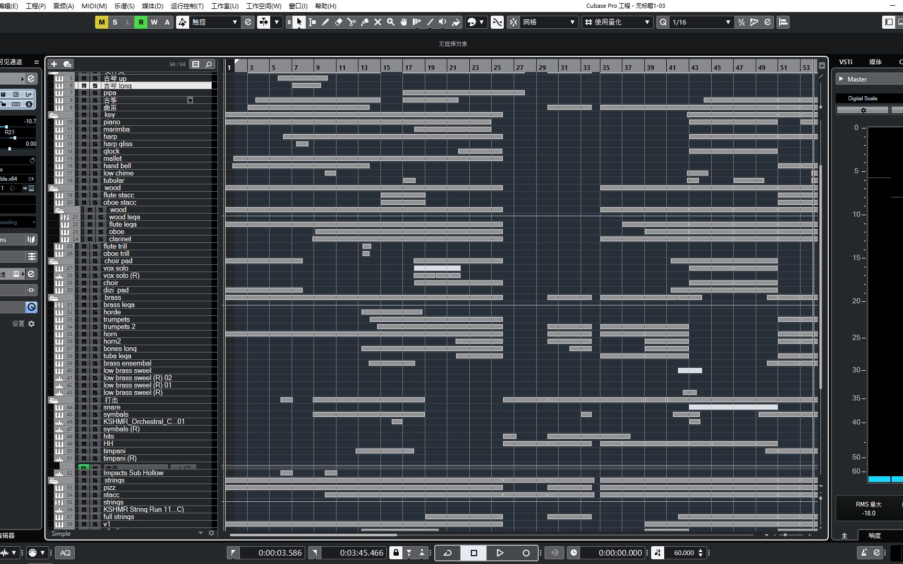Open the Digital Scale settings gear
The width and height of the screenshot is (903, 564).
pos(863,110)
